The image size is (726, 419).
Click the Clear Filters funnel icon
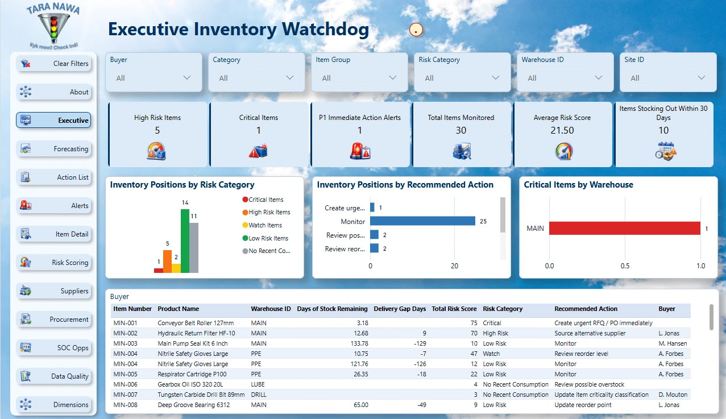(26, 64)
